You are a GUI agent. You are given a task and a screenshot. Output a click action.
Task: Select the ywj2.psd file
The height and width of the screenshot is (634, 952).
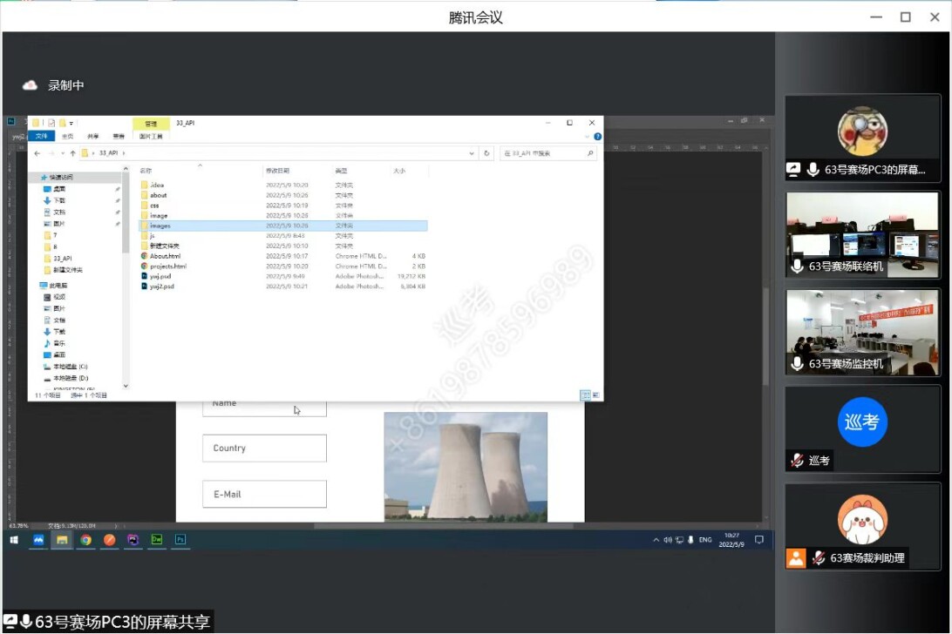click(x=283, y=287)
